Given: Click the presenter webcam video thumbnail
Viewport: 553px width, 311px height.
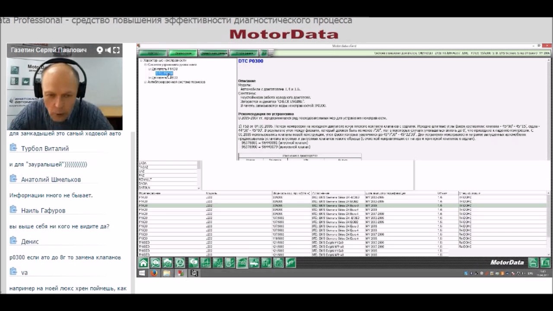Looking at the screenshot, I should 65,87.
